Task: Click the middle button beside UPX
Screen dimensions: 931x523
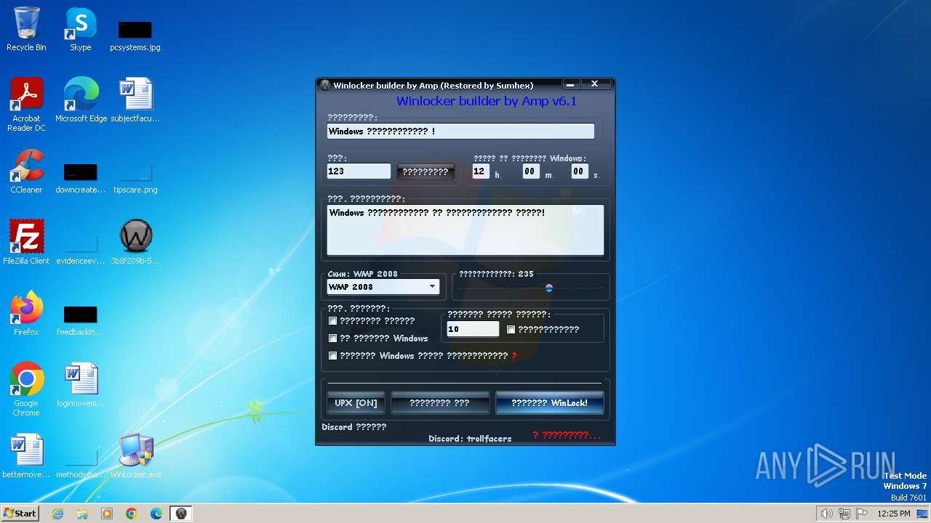Action: 439,403
